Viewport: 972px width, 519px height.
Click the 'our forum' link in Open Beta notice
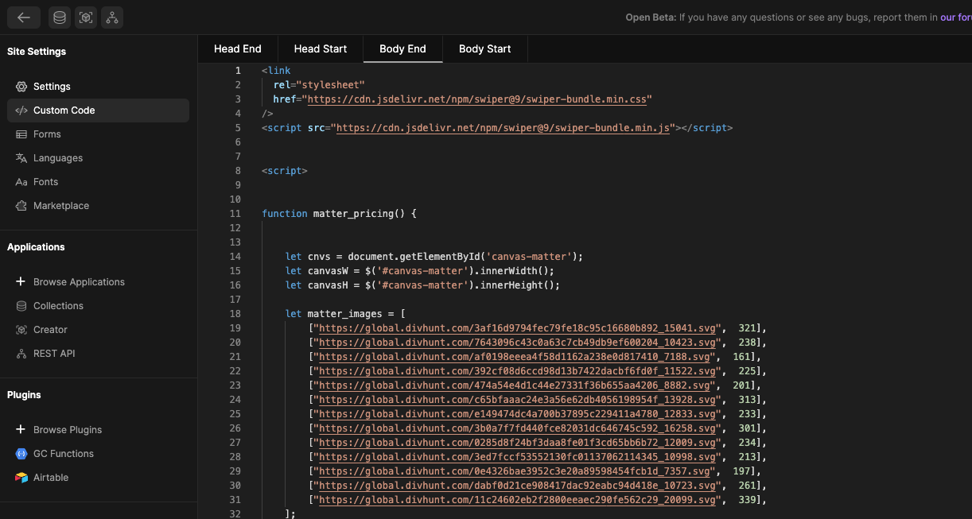pos(955,17)
